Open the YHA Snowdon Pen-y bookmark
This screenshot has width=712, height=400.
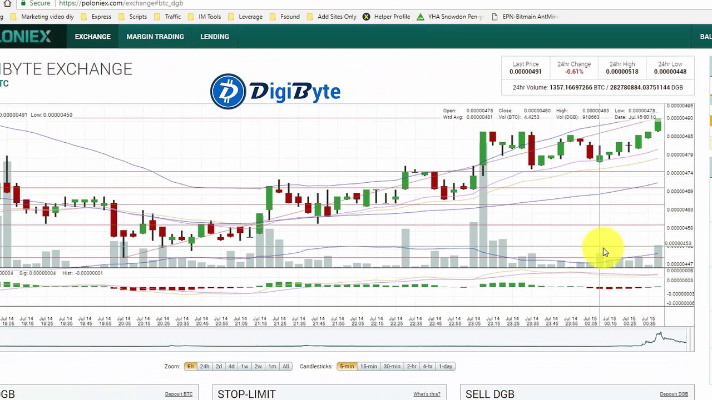pos(449,17)
